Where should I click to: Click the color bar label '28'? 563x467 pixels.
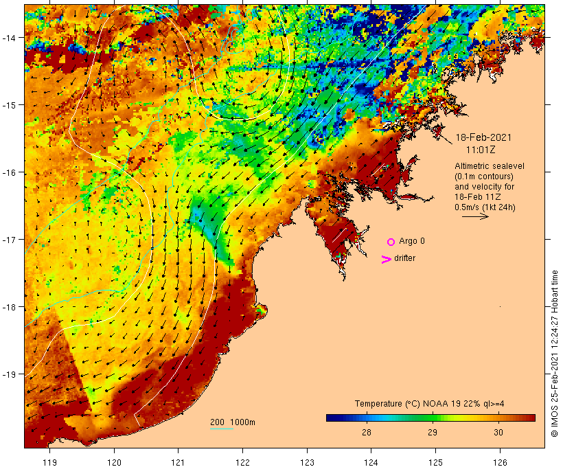[x=366, y=432]
